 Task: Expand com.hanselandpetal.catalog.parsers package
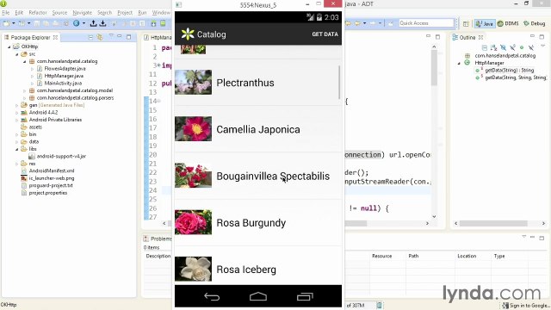pyautogui.click(x=25, y=98)
